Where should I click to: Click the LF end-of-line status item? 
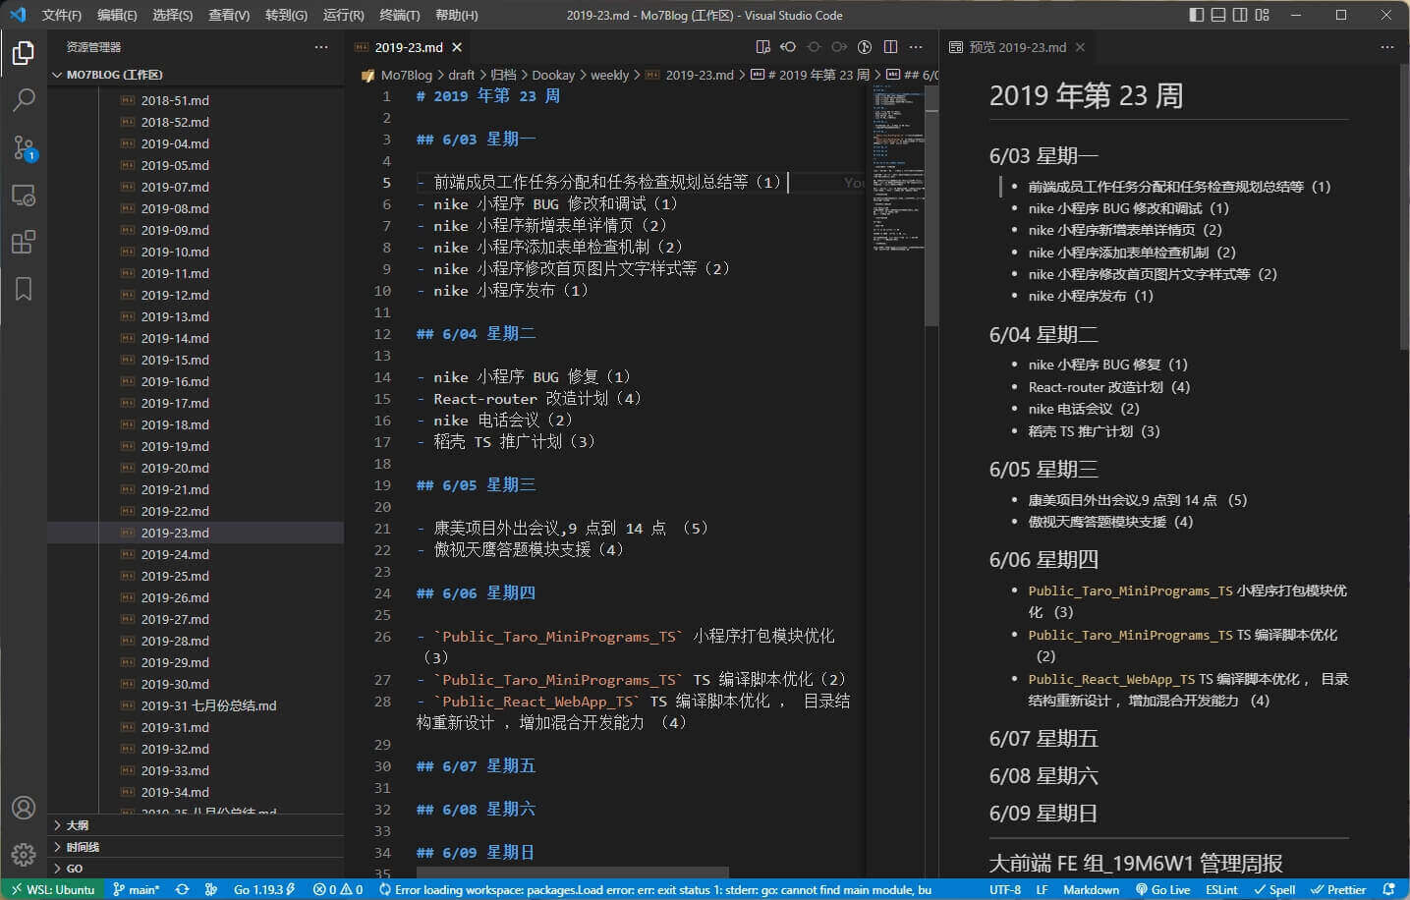(x=1042, y=889)
